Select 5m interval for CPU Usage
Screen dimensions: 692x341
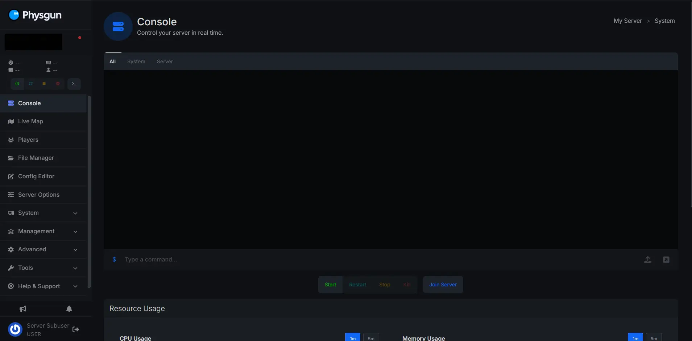pos(371,338)
